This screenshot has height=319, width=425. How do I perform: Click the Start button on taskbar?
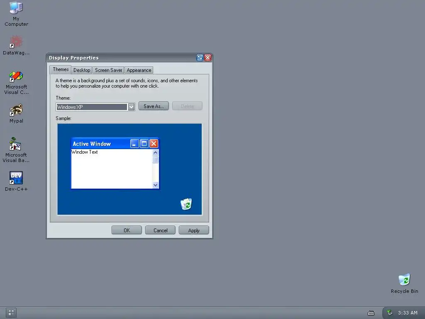point(11,313)
